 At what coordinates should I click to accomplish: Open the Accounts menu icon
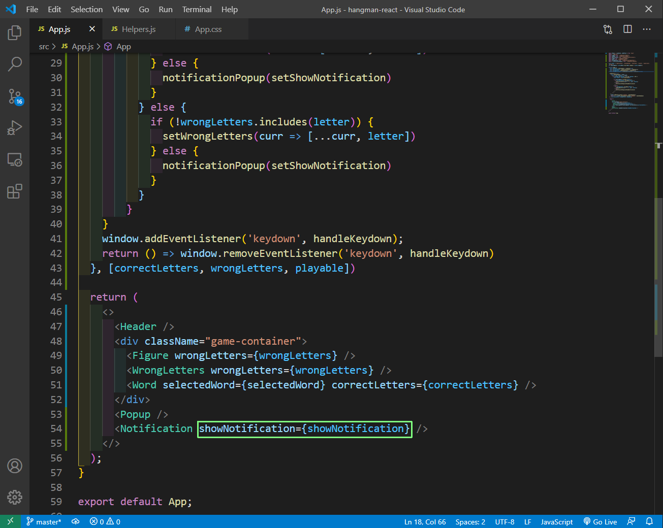pos(15,466)
